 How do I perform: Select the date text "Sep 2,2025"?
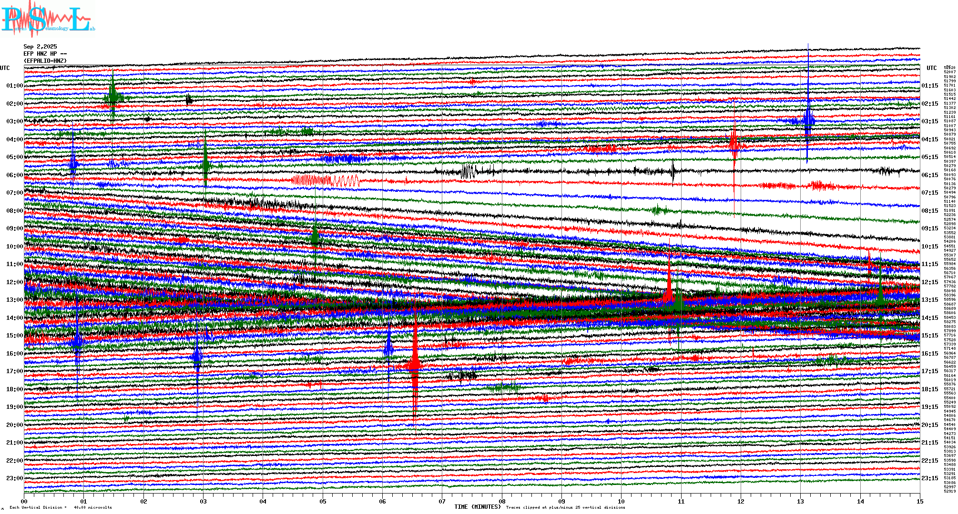40,47
